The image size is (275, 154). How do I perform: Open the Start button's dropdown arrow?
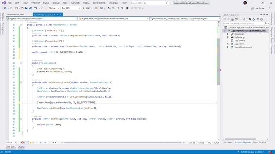(92, 8)
